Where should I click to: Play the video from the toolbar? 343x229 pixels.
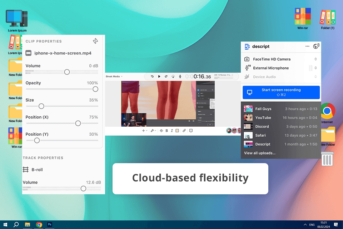point(159,77)
